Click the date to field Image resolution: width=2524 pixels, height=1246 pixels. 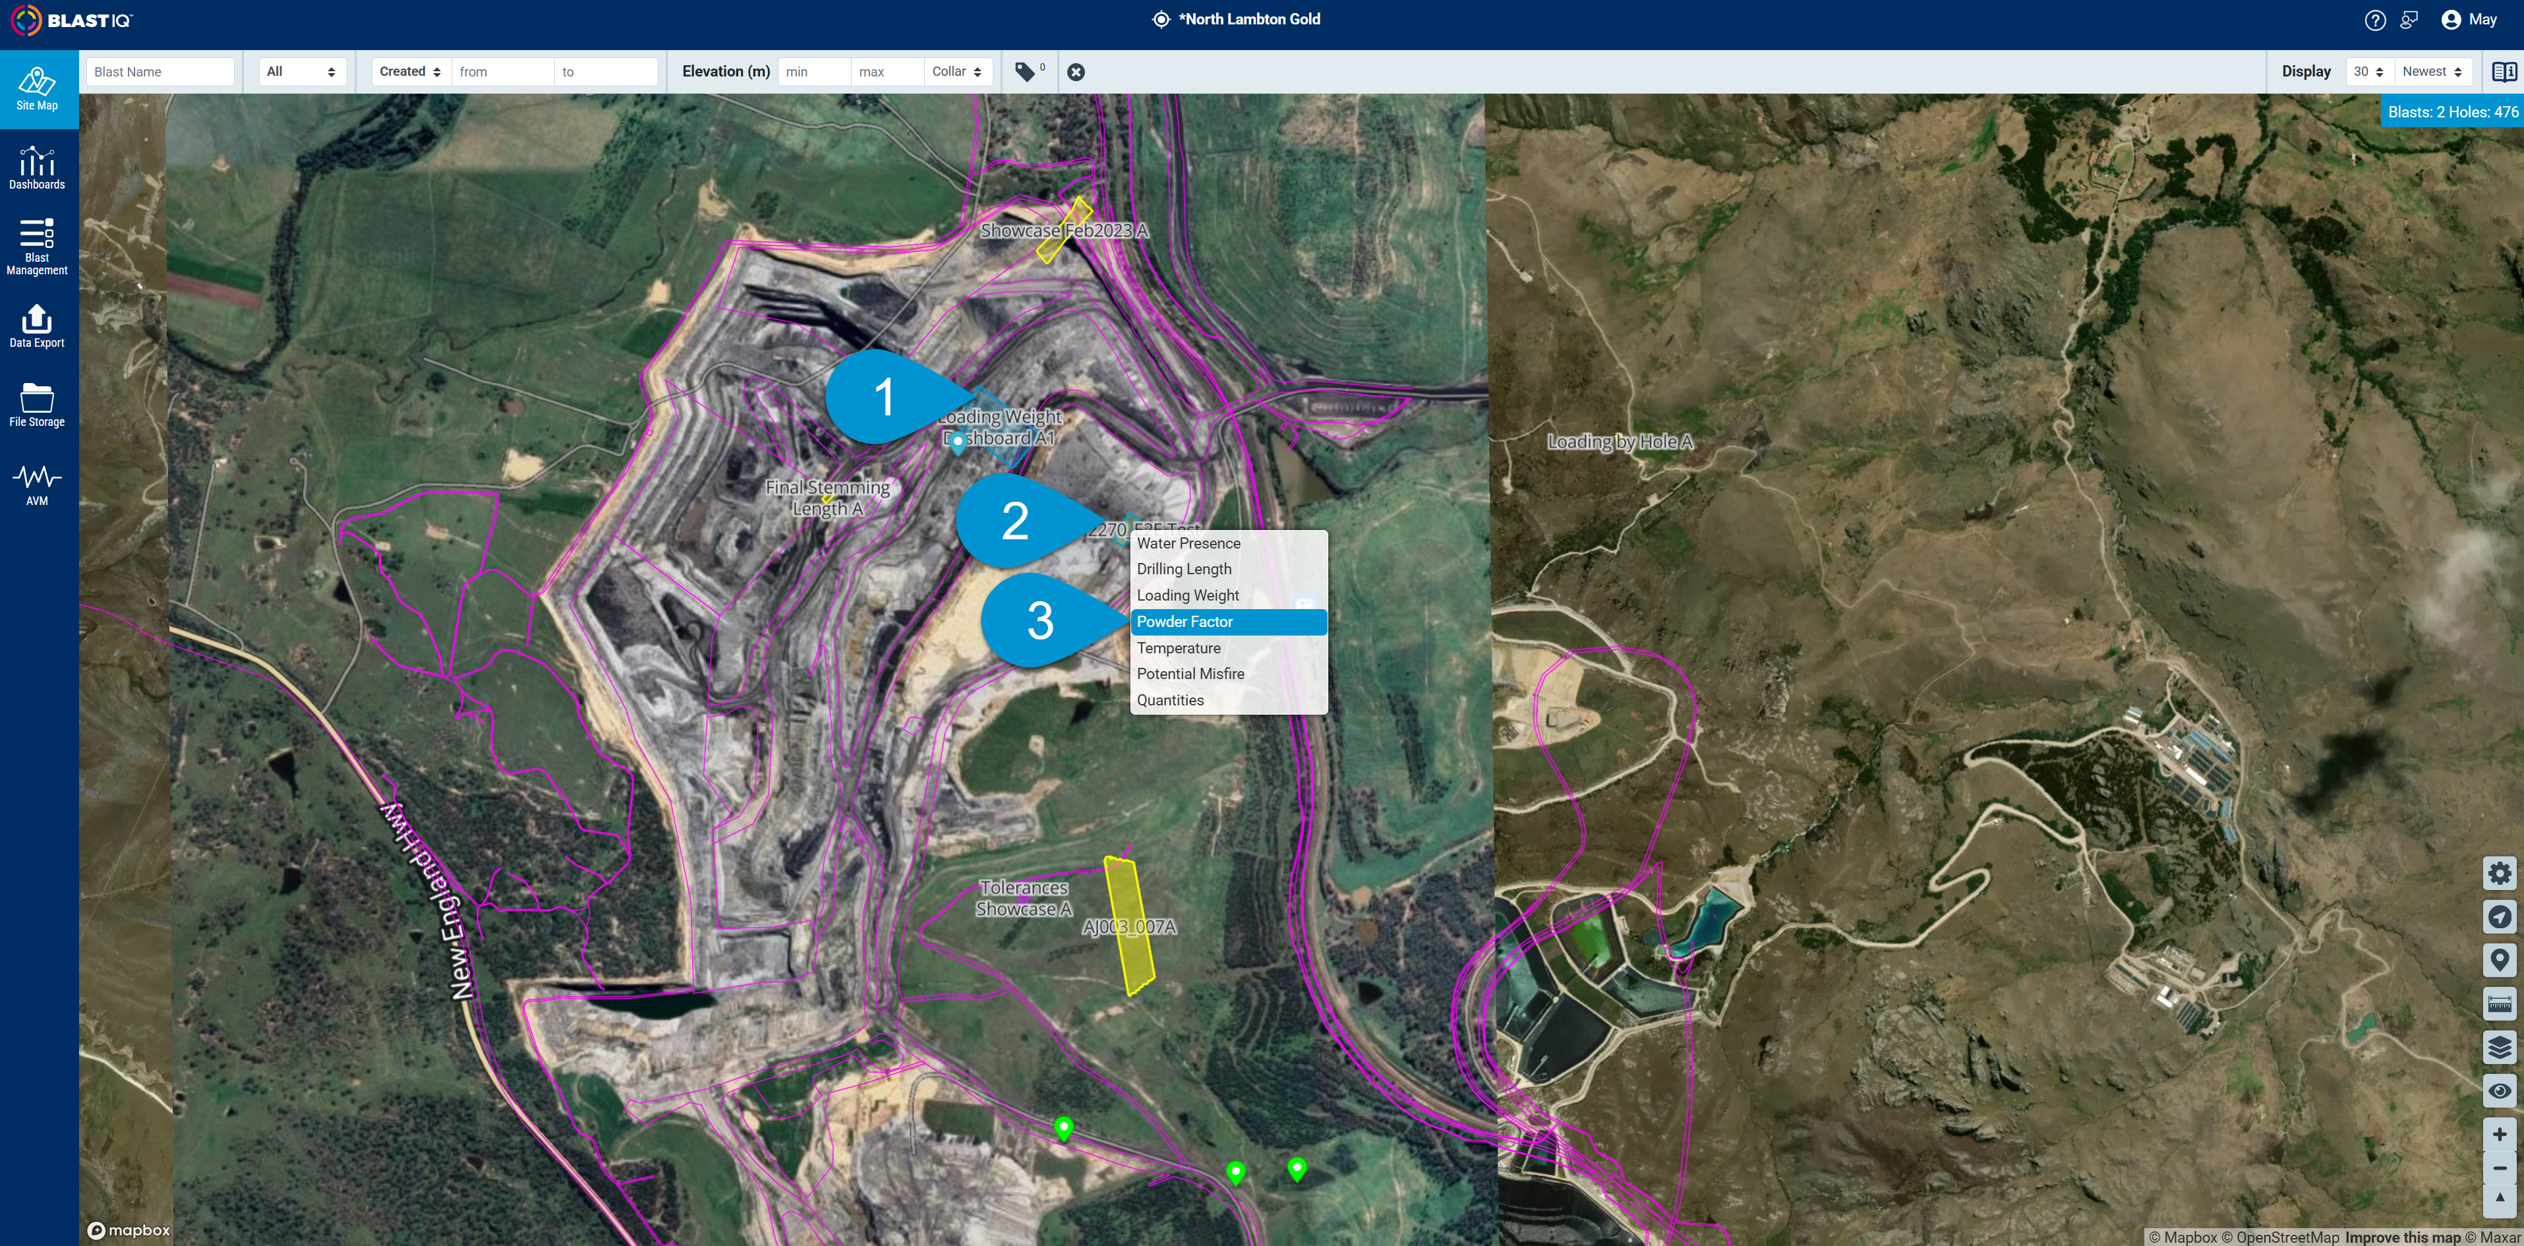point(606,71)
